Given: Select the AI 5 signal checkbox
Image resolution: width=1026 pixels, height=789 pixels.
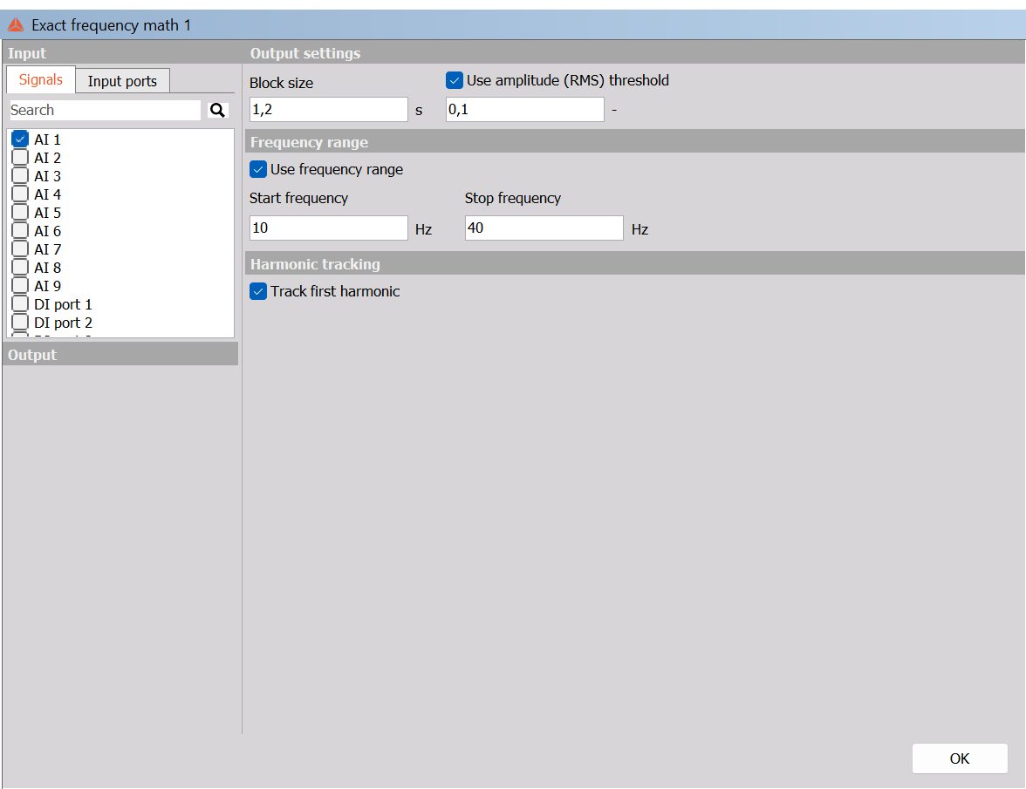Looking at the screenshot, I should (20, 213).
